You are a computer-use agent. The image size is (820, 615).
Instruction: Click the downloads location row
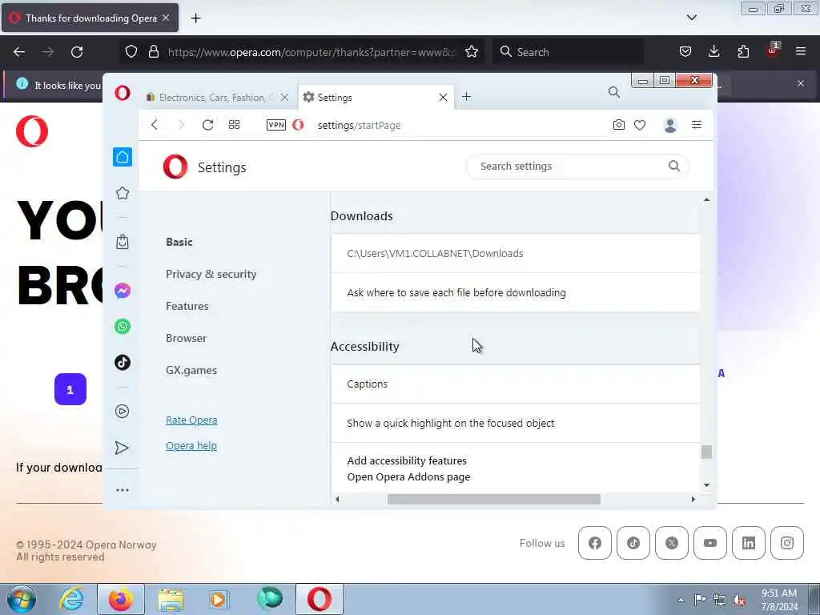point(516,254)
